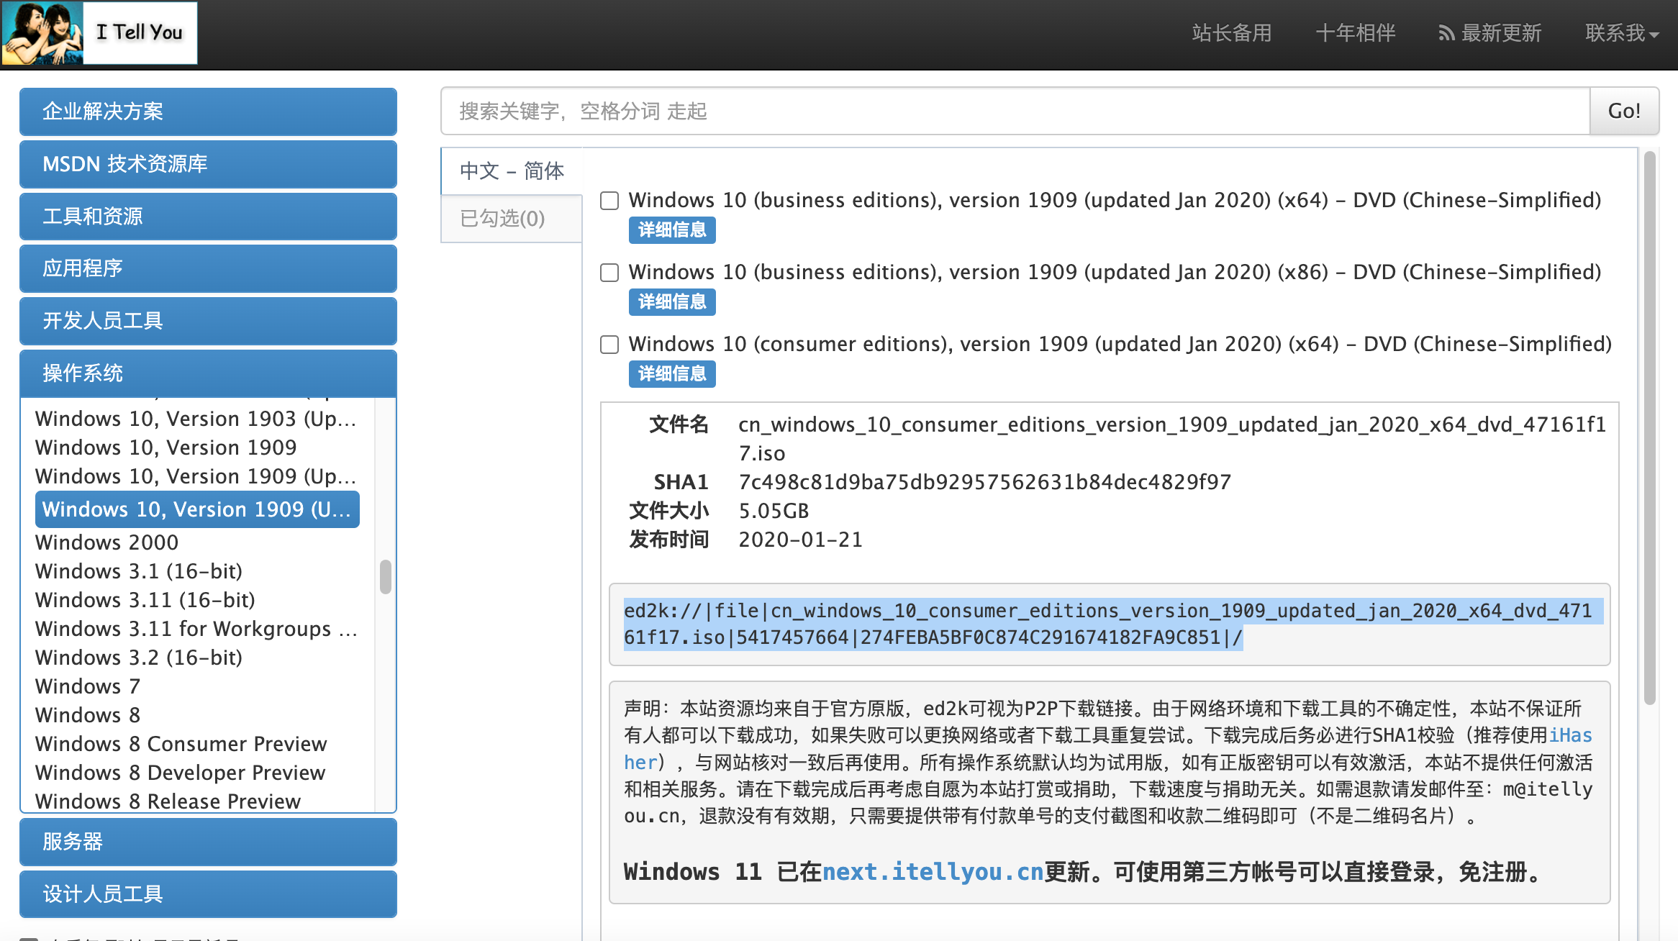Expand the MSDN 技术资源库 section
The image size is (1678, 941).
(208, 164)
